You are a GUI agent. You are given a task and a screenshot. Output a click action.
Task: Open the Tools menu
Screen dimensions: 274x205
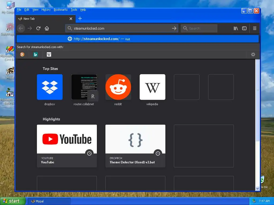pos(74,10)
